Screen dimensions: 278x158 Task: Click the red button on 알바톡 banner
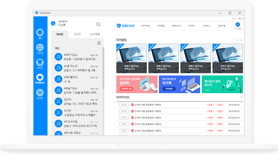pos(126,89)
